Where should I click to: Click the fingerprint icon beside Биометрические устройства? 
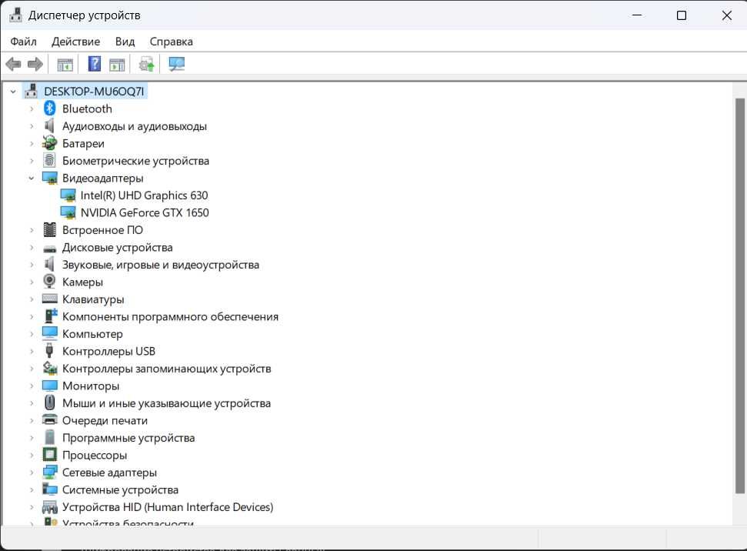click(49, 160)
